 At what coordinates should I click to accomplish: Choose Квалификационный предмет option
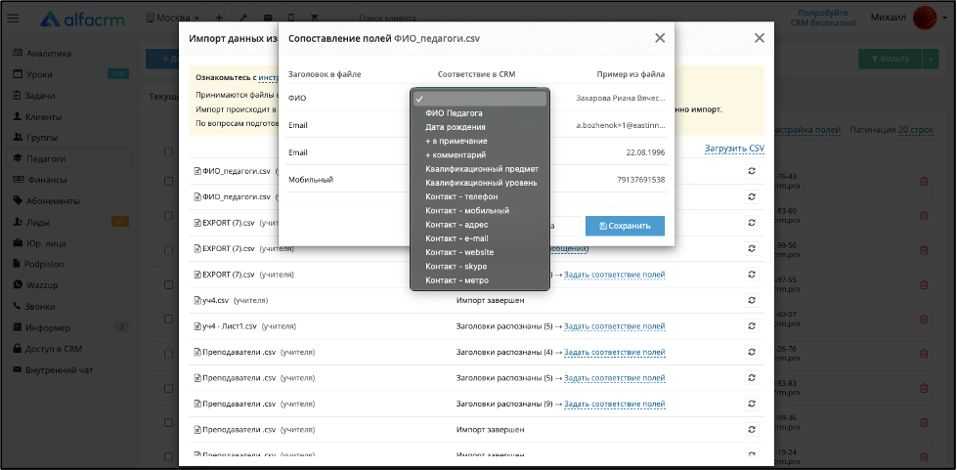click(x=480, y=169)
